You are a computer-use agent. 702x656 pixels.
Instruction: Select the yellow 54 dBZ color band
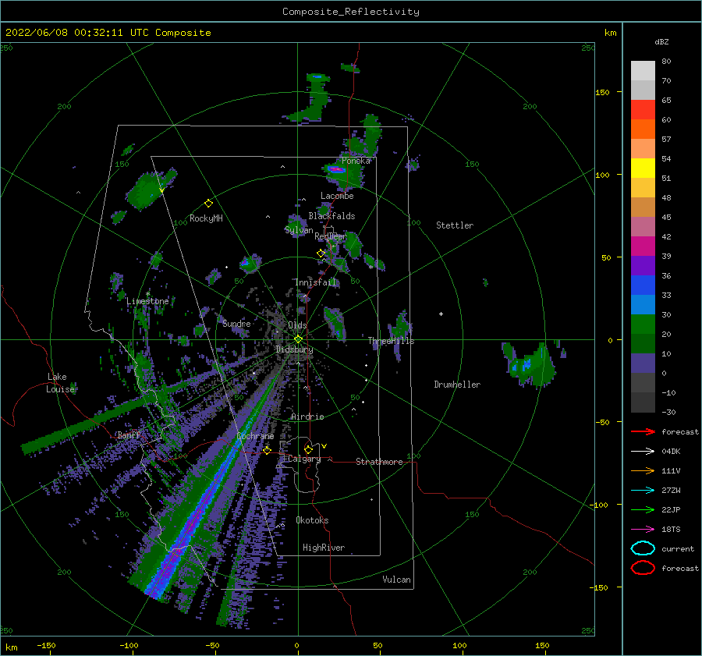point(643,168)
